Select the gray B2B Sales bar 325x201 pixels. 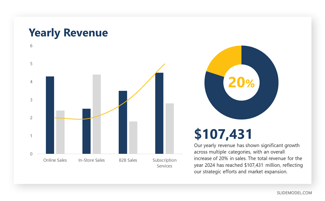(133, 138)
